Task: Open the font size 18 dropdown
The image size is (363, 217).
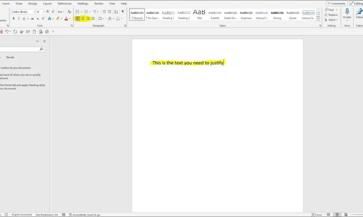Action: pos(43,12)
